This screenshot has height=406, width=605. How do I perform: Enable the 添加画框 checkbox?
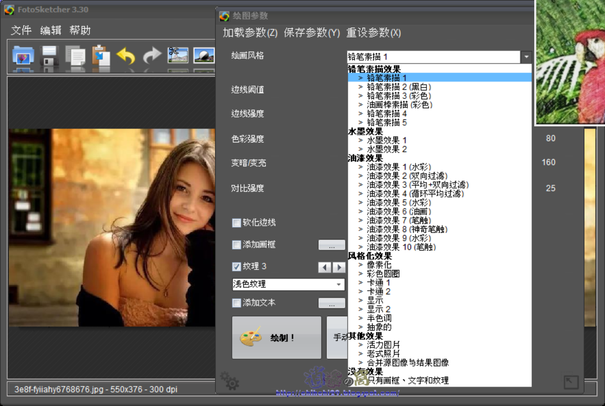[x=237, y=245]
